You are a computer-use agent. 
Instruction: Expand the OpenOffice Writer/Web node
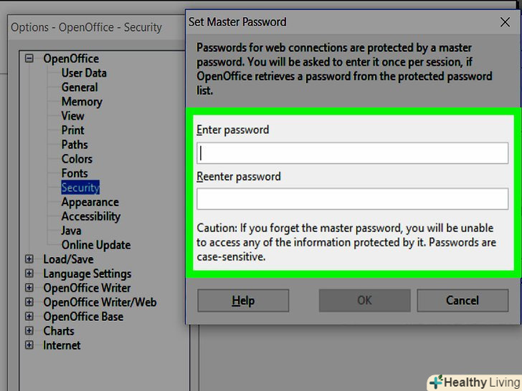[x=29, y=302]
